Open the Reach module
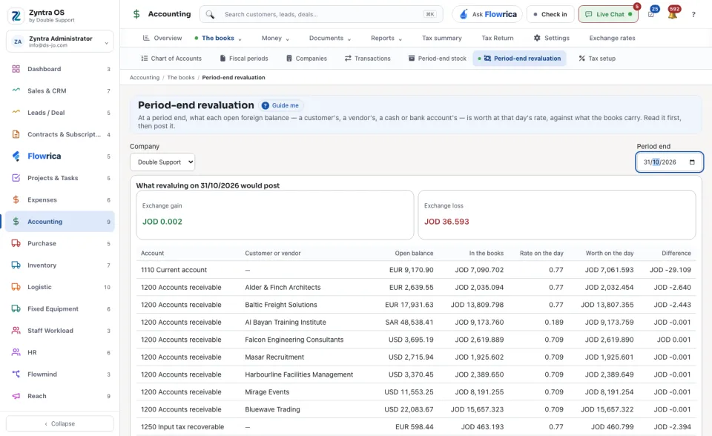Viewport: 712px width, 436px height. 60,396
